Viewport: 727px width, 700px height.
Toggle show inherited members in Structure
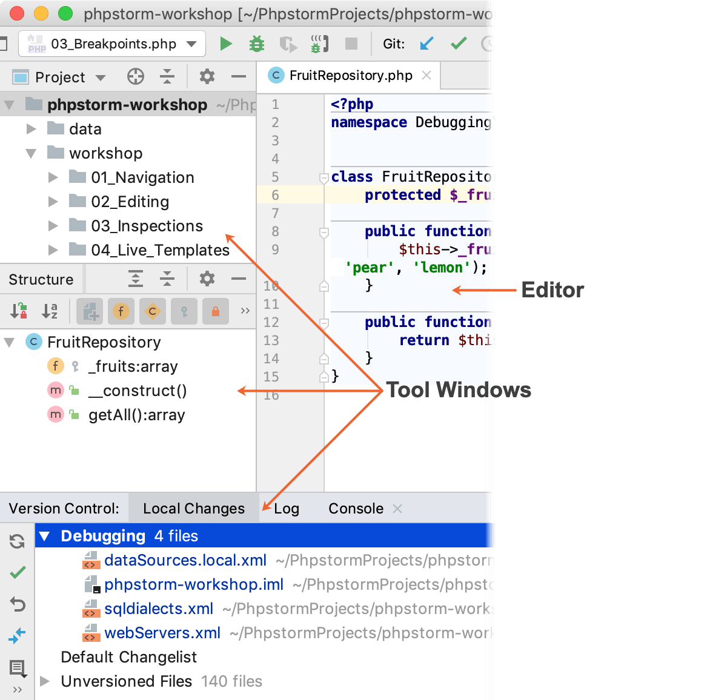[x=90, y=311]
